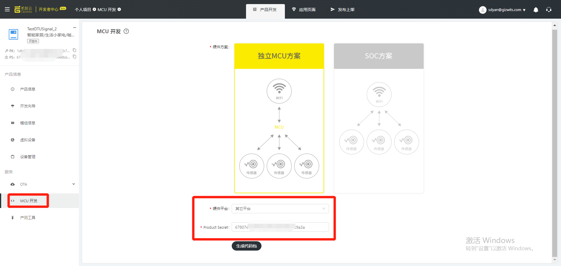Click the OTA cloud icon

tap(12, 184)
